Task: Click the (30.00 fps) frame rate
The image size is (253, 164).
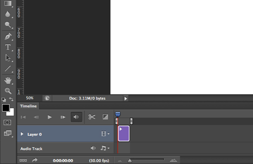Action: click(x=99, y=161)
